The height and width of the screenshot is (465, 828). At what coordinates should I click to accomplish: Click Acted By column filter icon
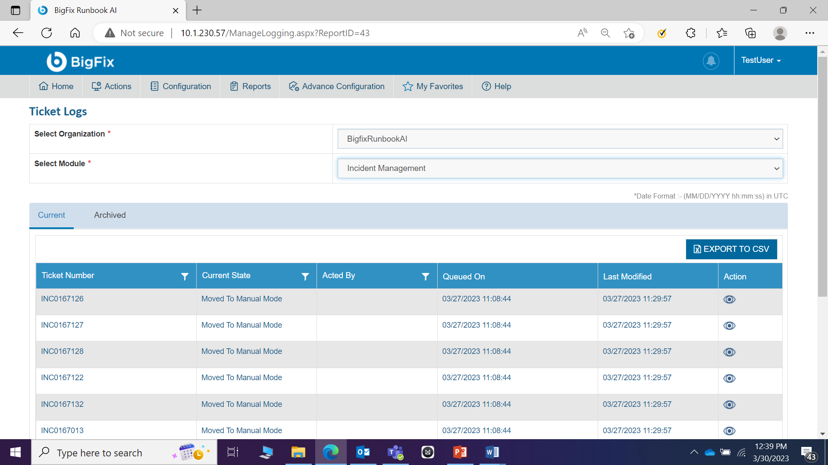coord(425,276)
